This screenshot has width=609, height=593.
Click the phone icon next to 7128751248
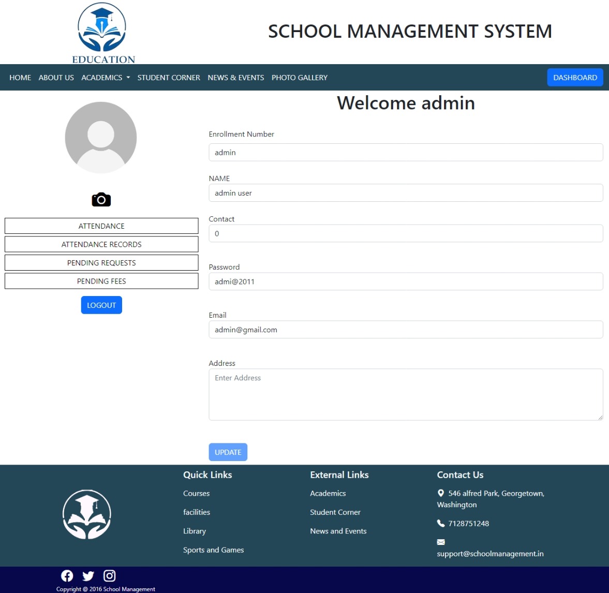[441, 523]
